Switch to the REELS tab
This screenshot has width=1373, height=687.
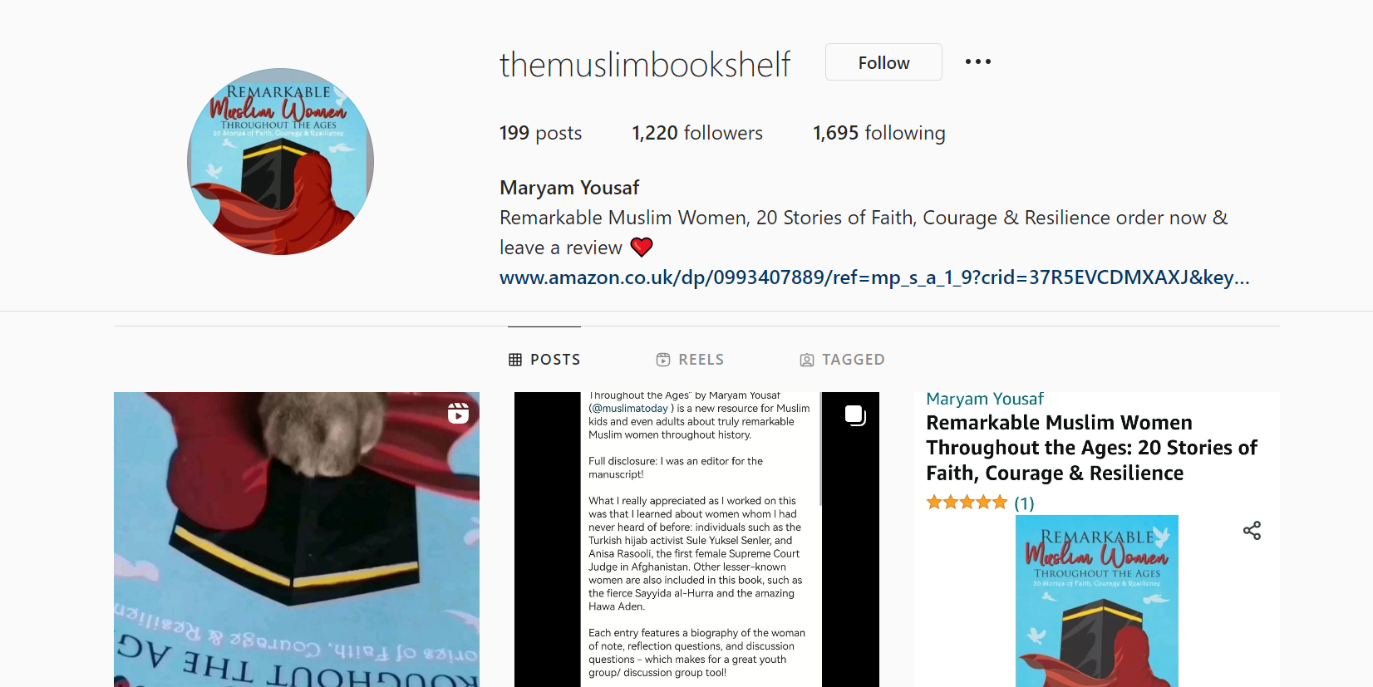coord(690,360)
